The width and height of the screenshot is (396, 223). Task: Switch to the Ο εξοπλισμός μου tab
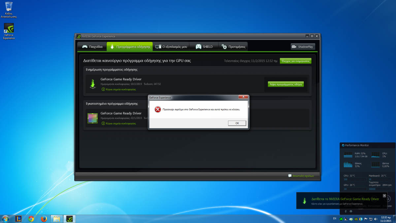(x=171, y=47)
